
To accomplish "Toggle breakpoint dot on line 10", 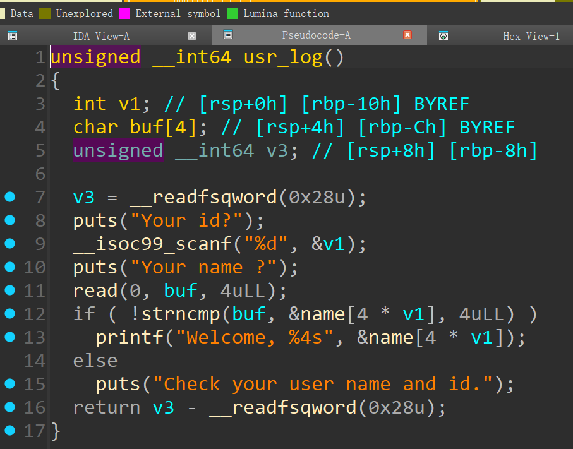I will [x=10, y=267].
